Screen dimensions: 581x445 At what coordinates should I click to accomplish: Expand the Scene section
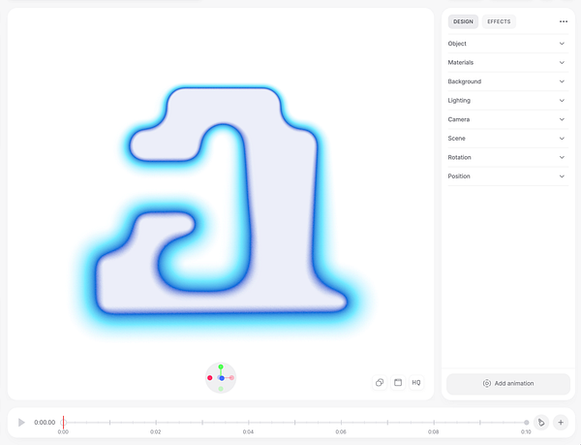coord(507,139)
